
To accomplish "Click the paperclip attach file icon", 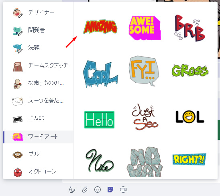I will tap(85, 190).
